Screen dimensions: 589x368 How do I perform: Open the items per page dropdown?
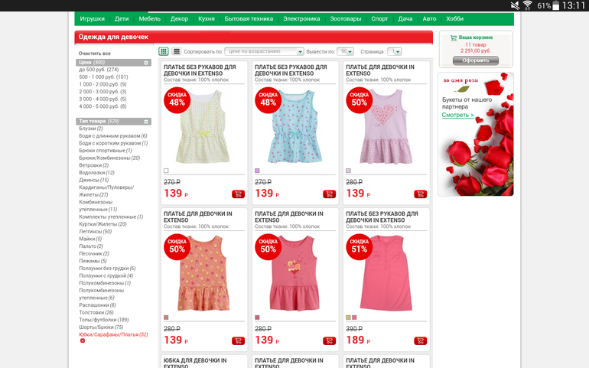[345, 51]
